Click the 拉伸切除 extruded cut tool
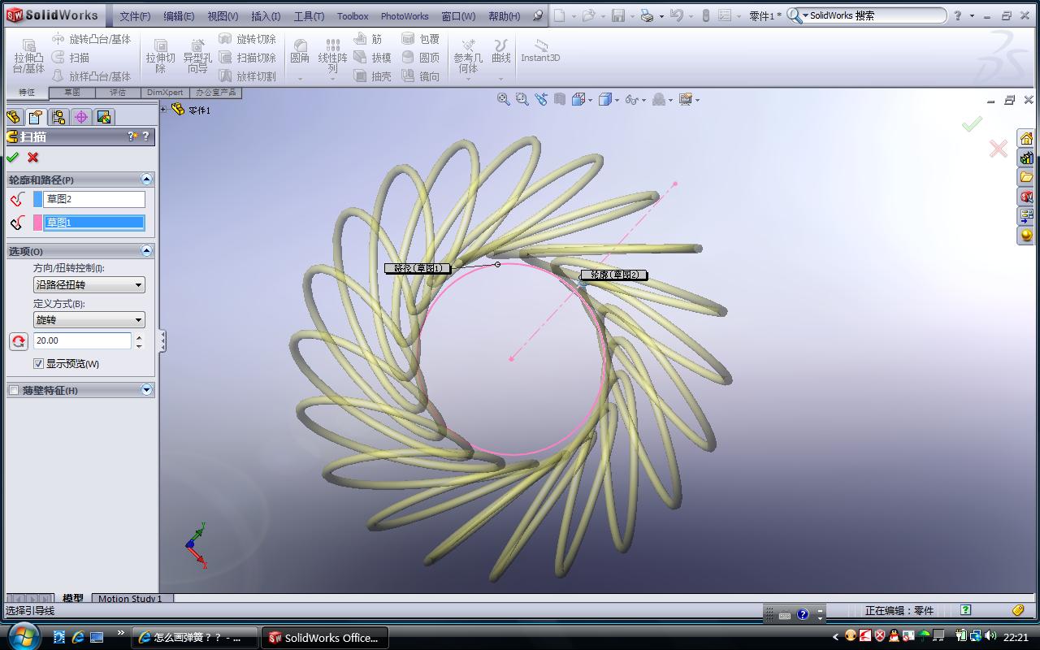 click(160, 57)
